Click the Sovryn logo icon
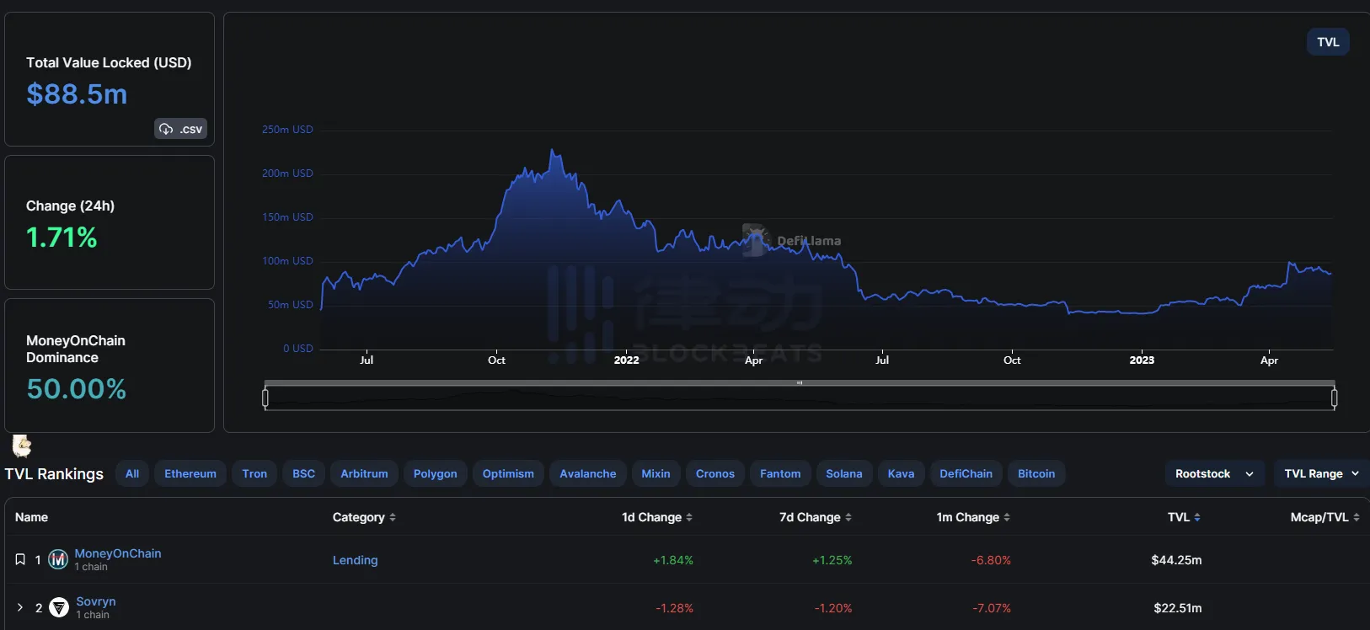The height and width of the screenshot is (630, 1370). [59, 607]
